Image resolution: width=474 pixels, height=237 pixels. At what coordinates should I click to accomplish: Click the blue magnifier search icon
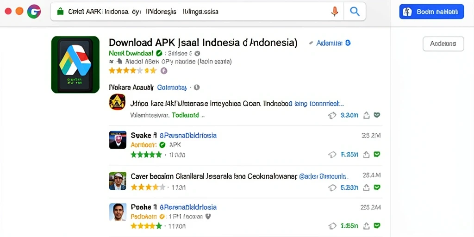pyautogui.click(x=355, y=12)
